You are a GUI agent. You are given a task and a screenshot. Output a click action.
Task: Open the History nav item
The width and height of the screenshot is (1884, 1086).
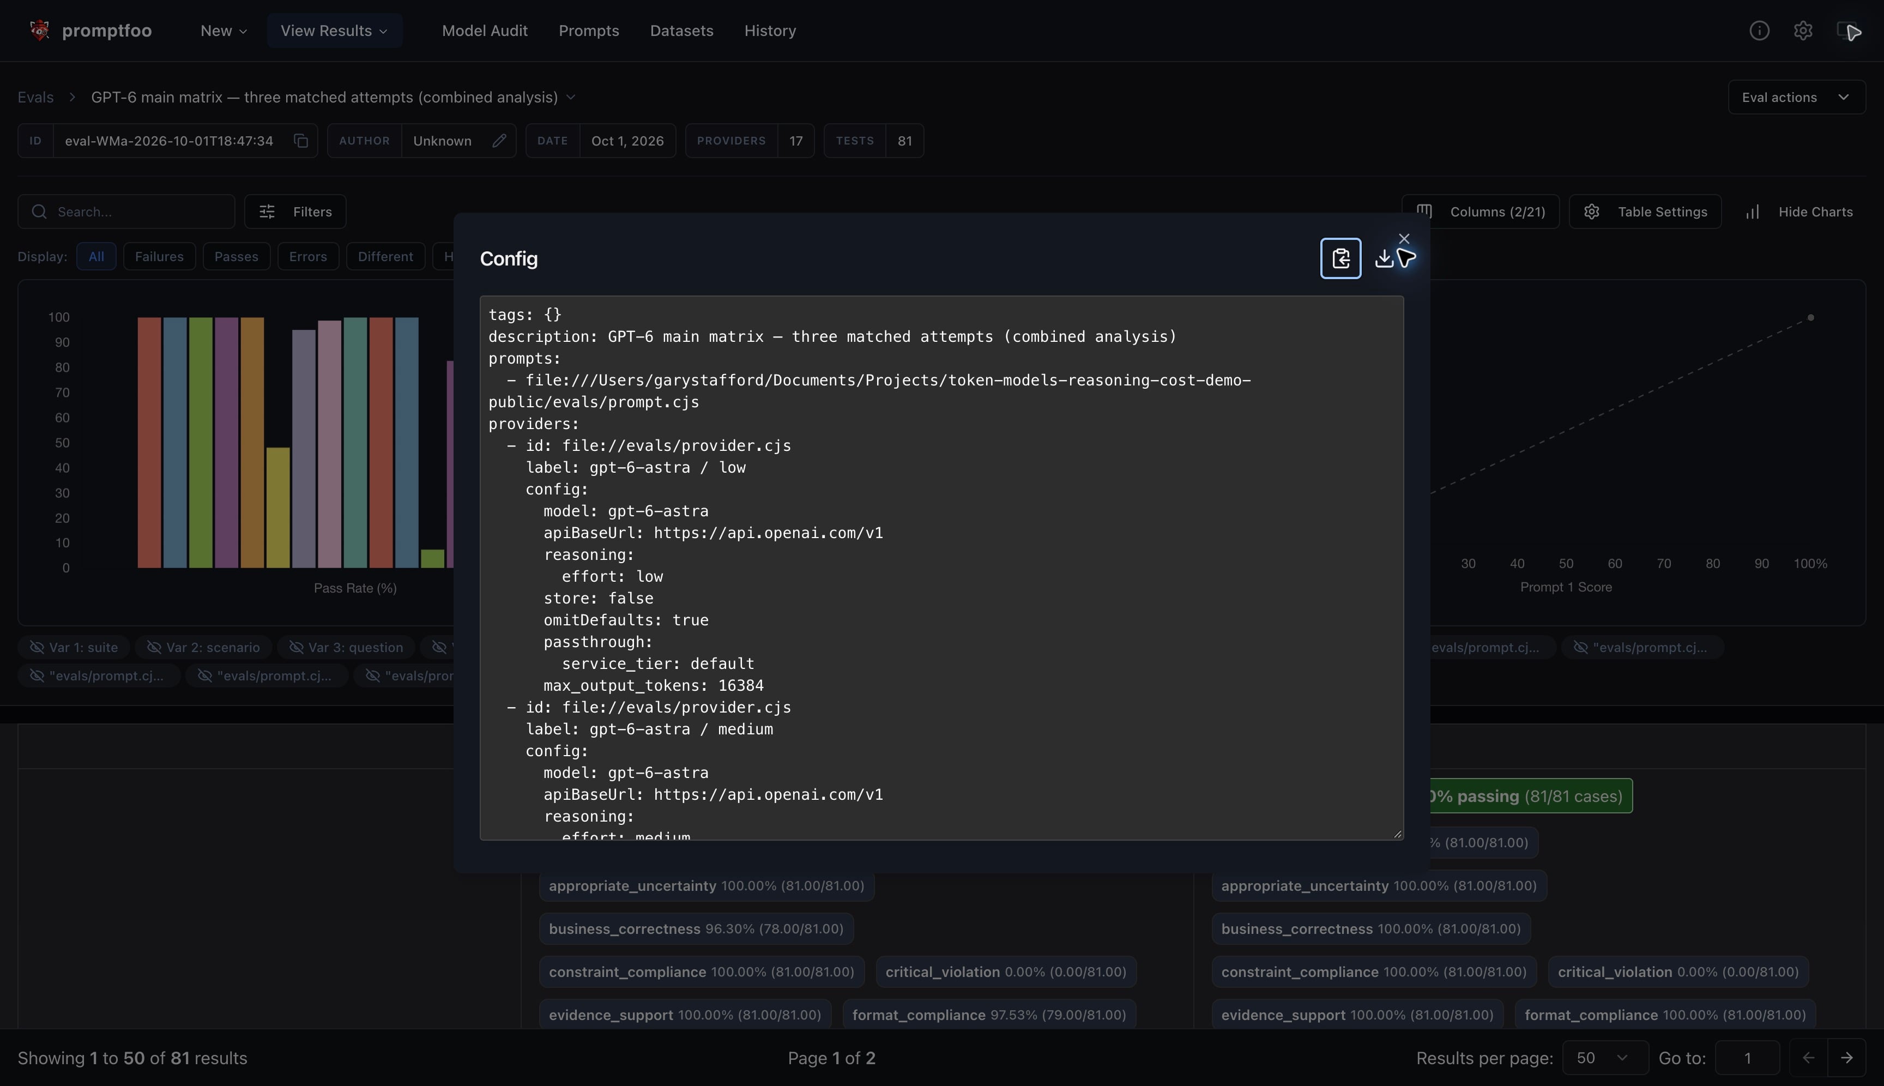pyautogui.click(x=770, y=31)
